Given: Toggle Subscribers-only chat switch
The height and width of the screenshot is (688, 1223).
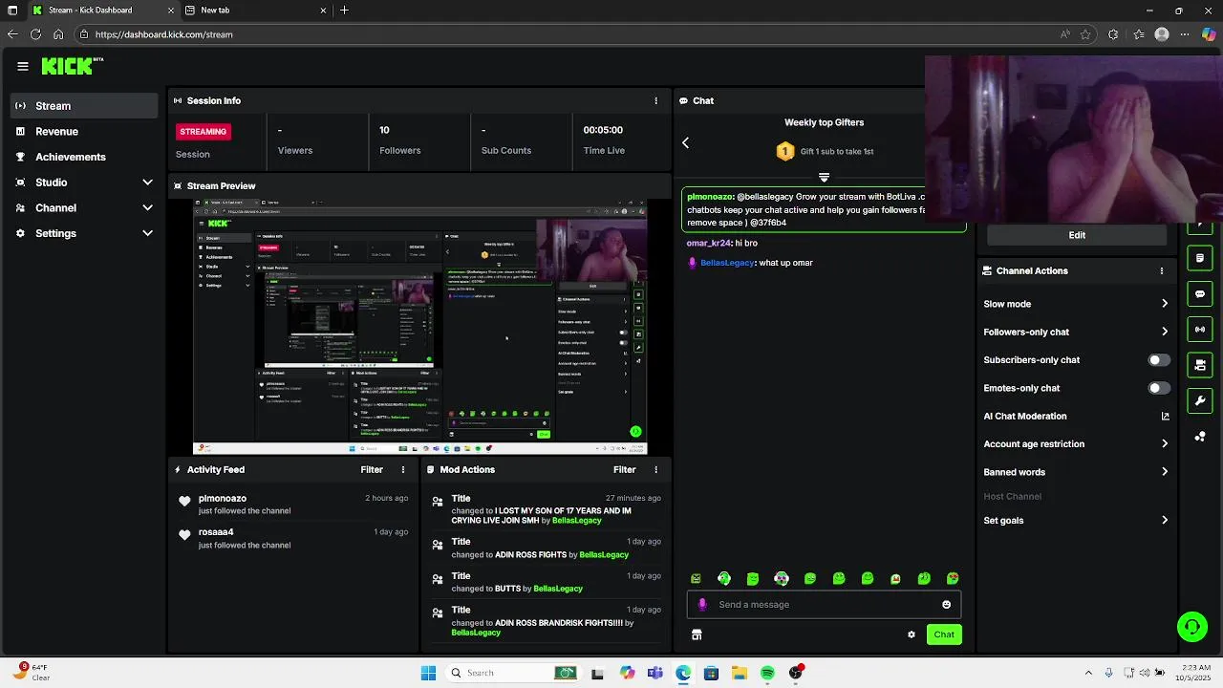Looking at the screenshot, I should pyautogui.click(x=1158, y=360).
